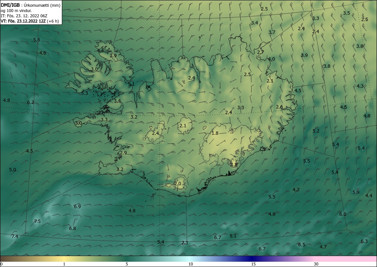Click the map value 2.7

pos(261,52)
